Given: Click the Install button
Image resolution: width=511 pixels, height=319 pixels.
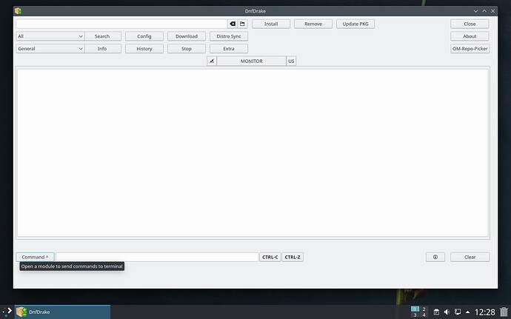Looking at the screenshot, I should pos(271,24).
